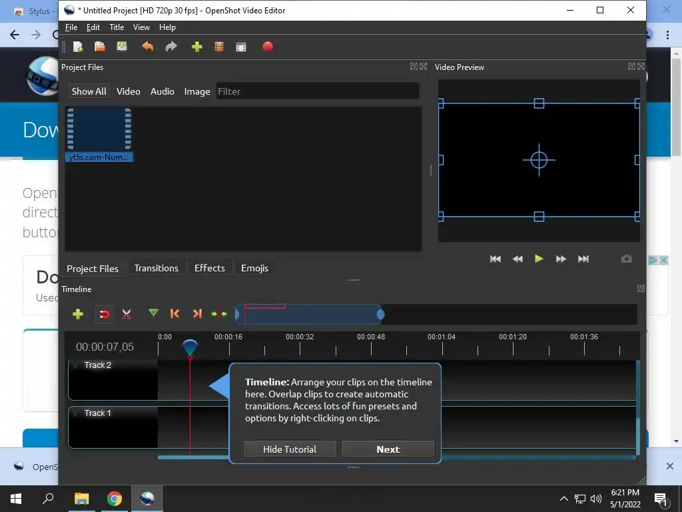The height and width of the screenshot is (512, 682).
Task: Switch to the Transitions tab
Action: (x=156, y=268)
